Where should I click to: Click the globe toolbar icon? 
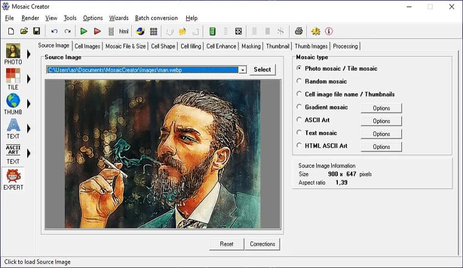(x=140, y=31)
